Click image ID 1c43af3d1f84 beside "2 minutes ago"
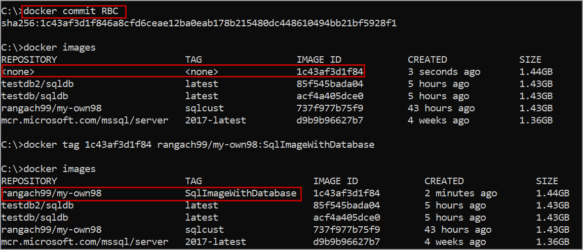Viewport: 583px width, 250px height. 346,193
